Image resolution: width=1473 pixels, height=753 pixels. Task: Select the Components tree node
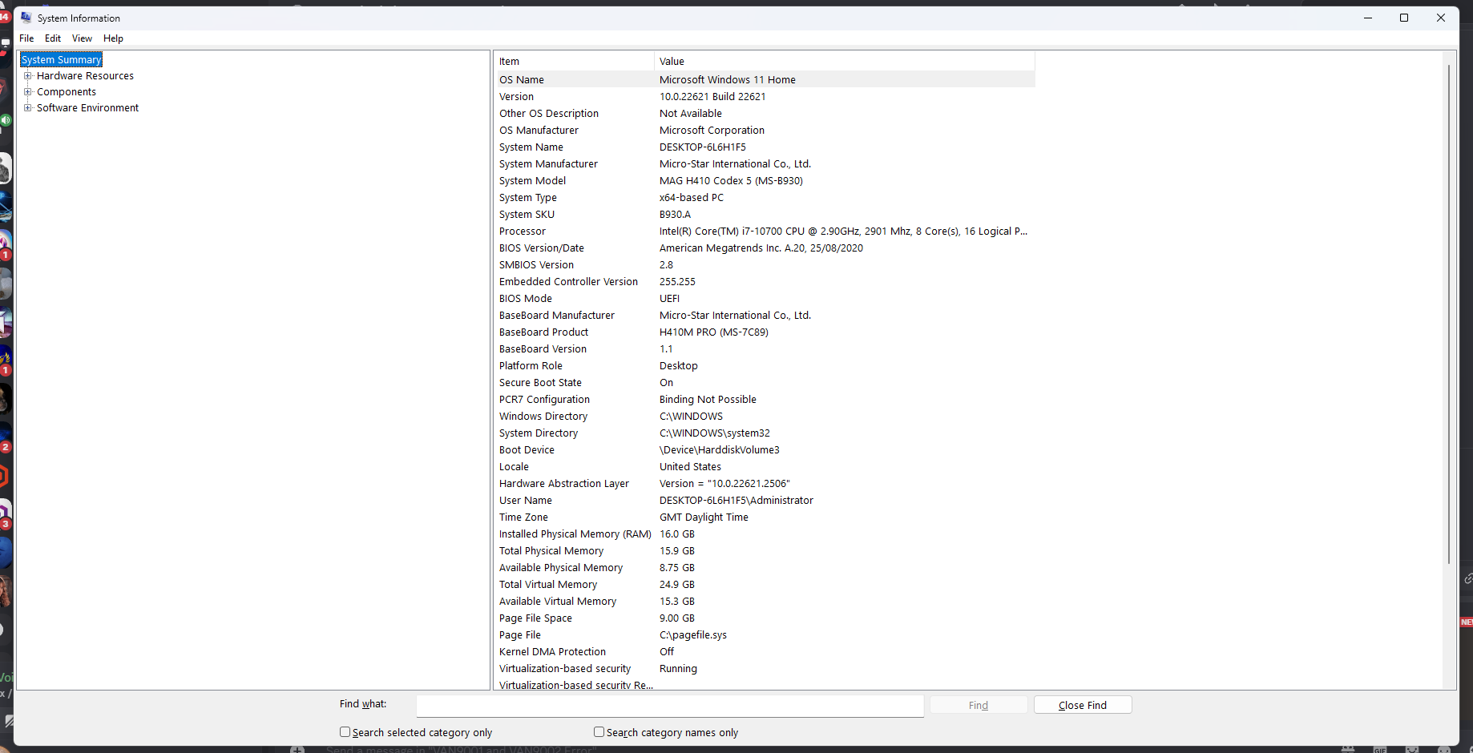pos(67,92)
